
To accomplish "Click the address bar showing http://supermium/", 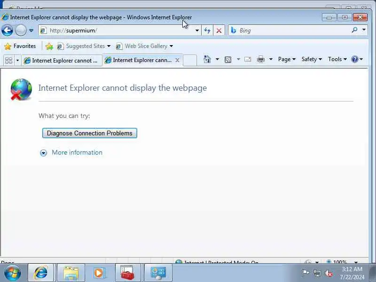I will [116, 31].
